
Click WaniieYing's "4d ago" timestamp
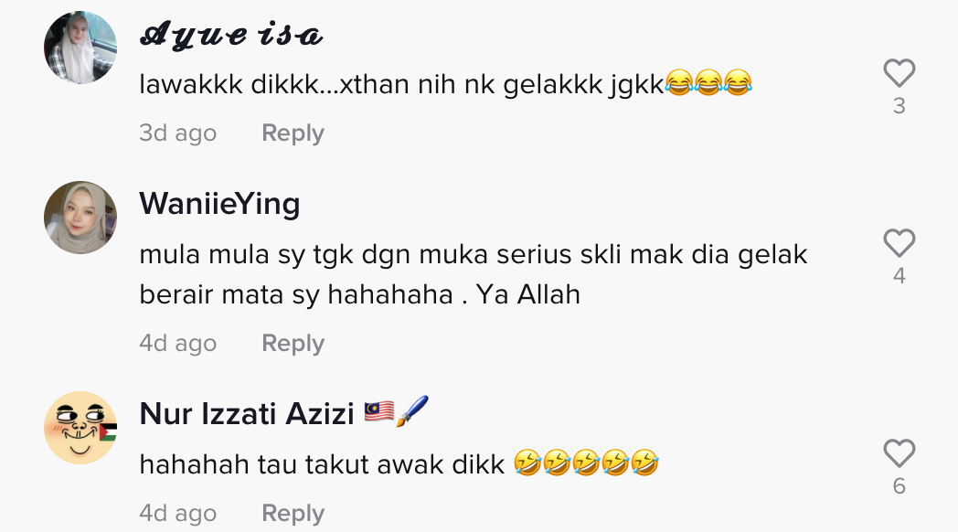[x=177, y=344]
